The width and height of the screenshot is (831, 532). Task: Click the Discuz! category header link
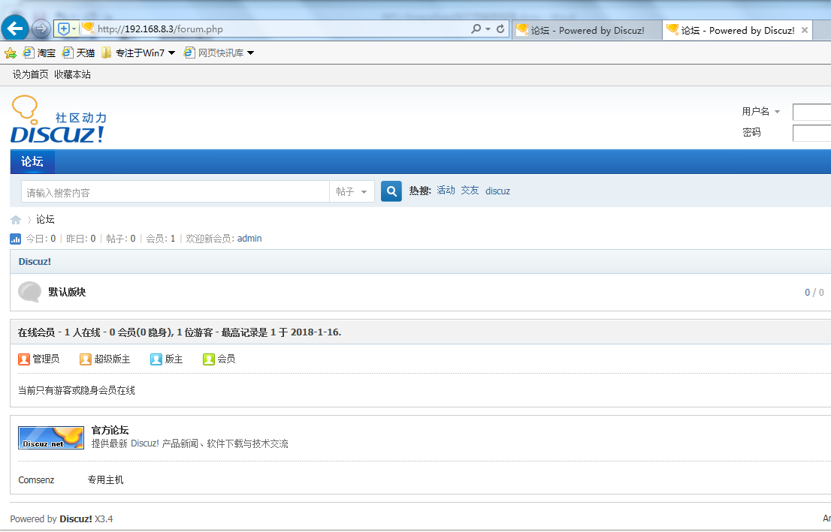pos(35,262)
